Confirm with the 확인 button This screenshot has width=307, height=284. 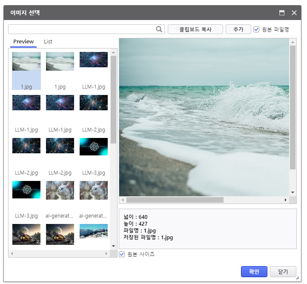[x=254, y=272]
